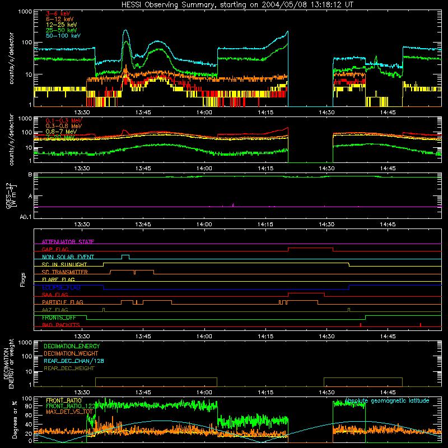Image resolution: width=448 pixels, height=448 pixels.
Task: Click the MAX_DET_VS_TOT legend entry
Action: pyautogui.click(x=69, y=412)
